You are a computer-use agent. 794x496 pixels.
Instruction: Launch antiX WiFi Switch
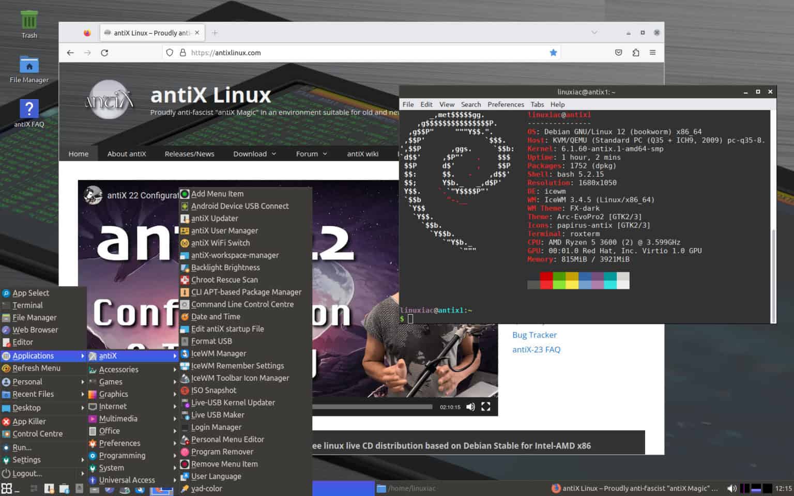(x=218, y=243)
